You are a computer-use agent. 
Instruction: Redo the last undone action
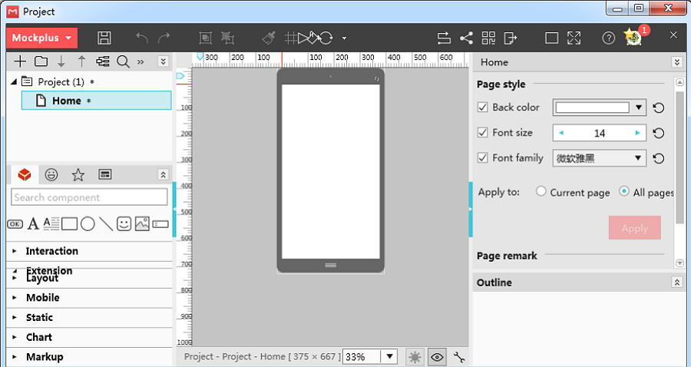click(164, 38)
